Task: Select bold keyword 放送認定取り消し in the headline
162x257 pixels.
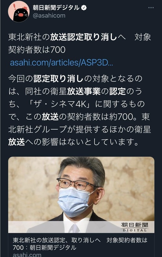Action: click(x=84, y=37)
